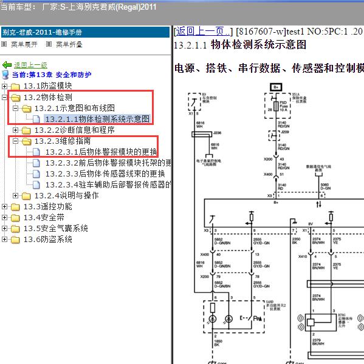
Task: Select the 13.2.1示意图和布线图 label
Action: [x=74, y=108]
